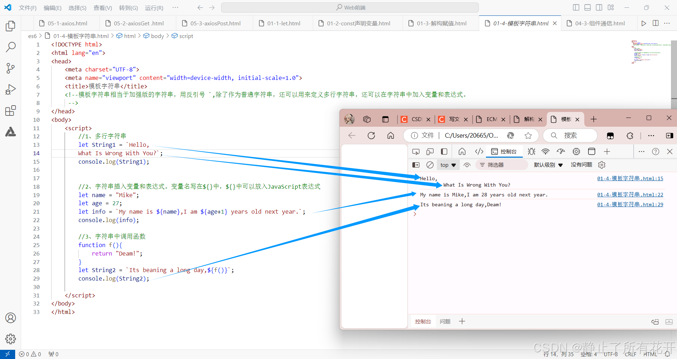Open DevTools Network panel icon

click(x=545, y=151)
